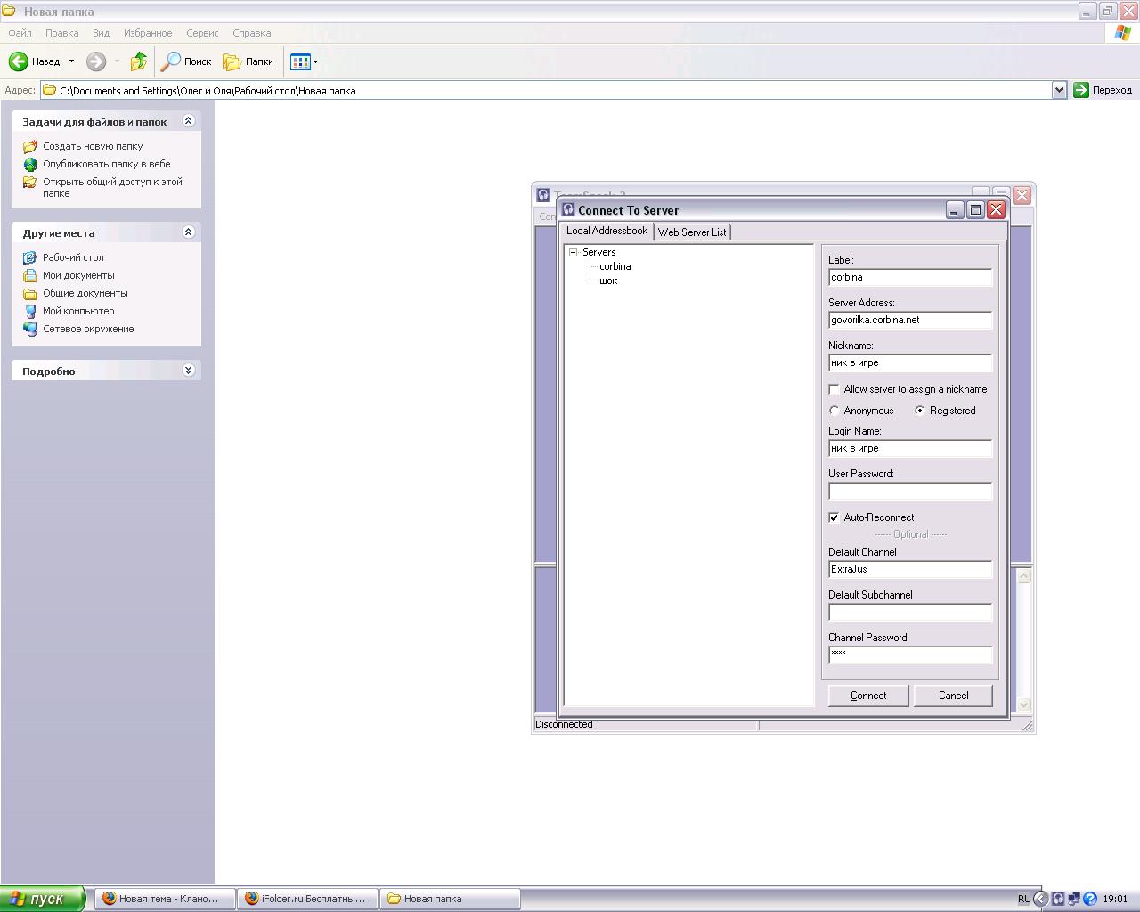Click the network monitors tray icon
This screenshot has height=912, width=1140.
point(1074,899)
